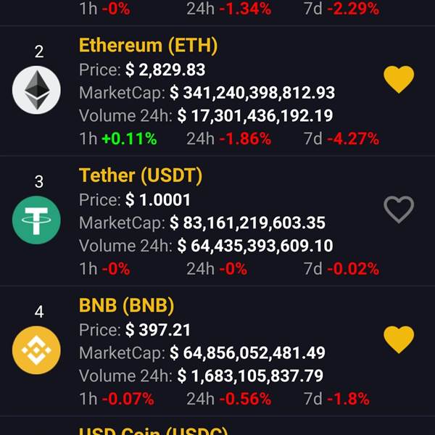The image size is (435, 435).
Task: Open the Tether (USDT) title
Action: coord(141,175)
